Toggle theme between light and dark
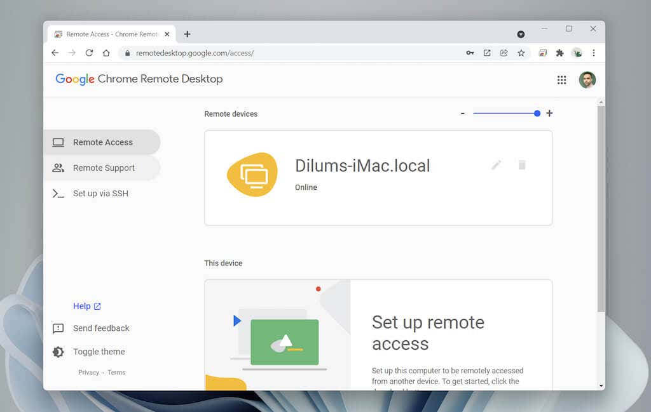This screenshot has height=412, width=651. point(89,352)
